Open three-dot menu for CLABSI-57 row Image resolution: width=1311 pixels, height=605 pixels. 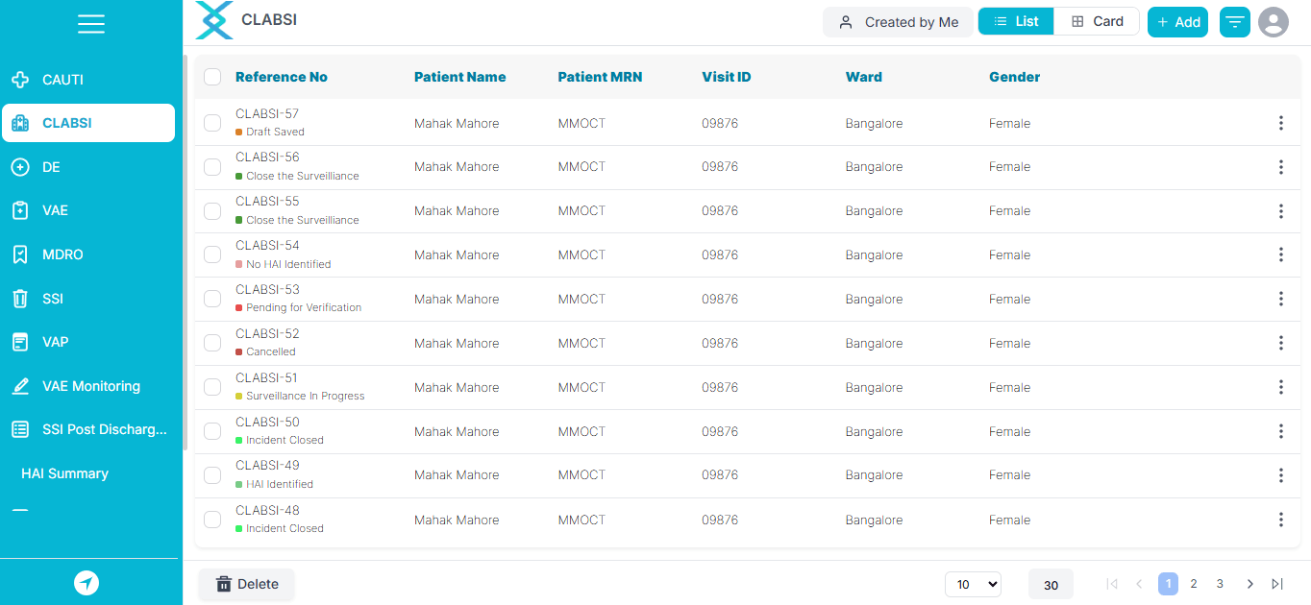(x=1280, y=123)
